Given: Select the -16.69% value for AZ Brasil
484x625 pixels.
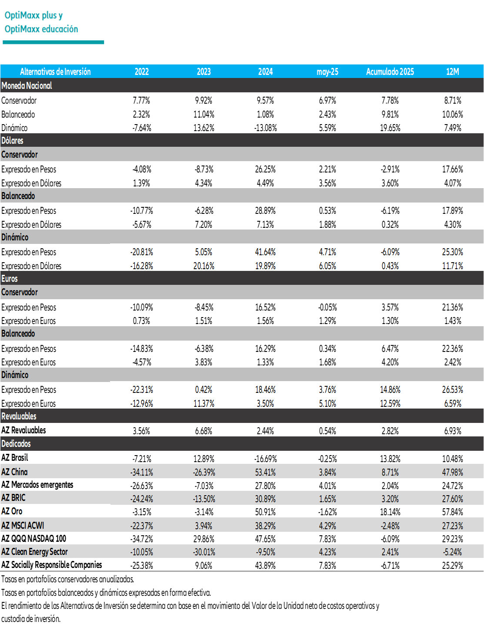Looking at the screenshot, I should 266,459.
